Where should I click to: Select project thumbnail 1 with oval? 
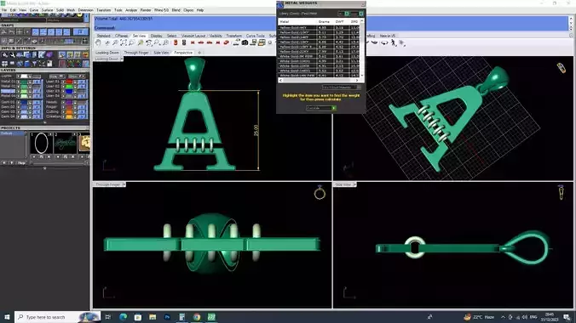pos(41,143)
